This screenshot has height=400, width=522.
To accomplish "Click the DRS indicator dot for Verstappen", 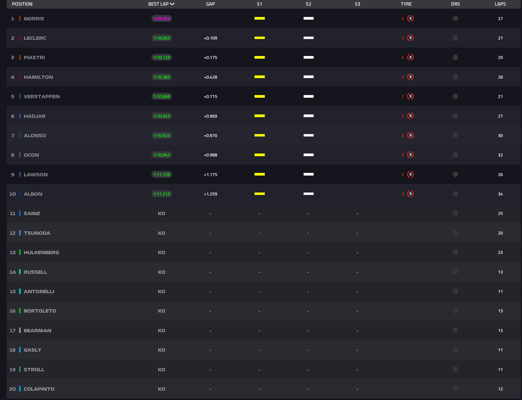I will point(455,96).
